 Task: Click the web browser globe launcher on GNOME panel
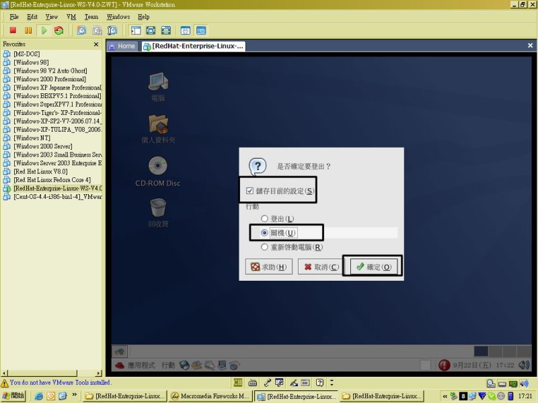tap(184, 365)
